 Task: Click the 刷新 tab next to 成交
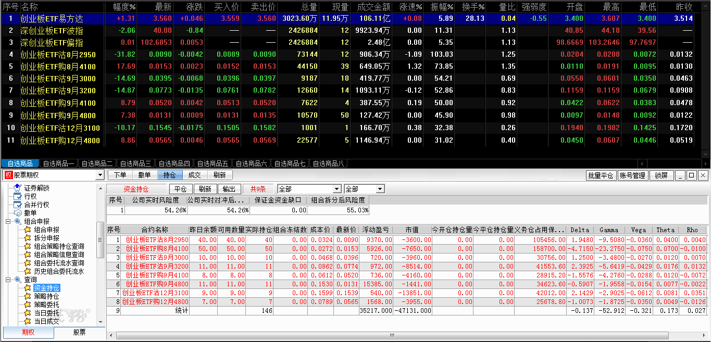point(220,175)
